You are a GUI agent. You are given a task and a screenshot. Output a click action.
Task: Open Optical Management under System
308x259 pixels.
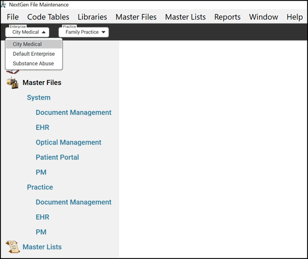pos(69,142)
